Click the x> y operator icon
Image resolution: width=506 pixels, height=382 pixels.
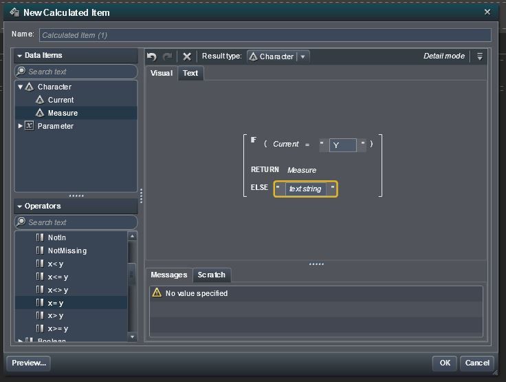pos(40,316)
